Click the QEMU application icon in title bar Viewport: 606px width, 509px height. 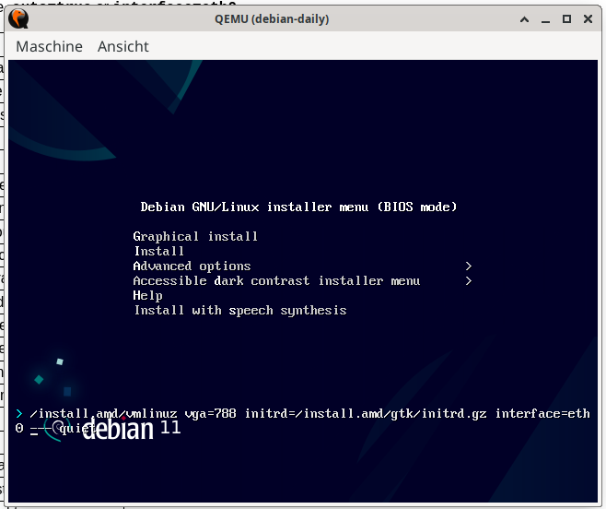18,19
